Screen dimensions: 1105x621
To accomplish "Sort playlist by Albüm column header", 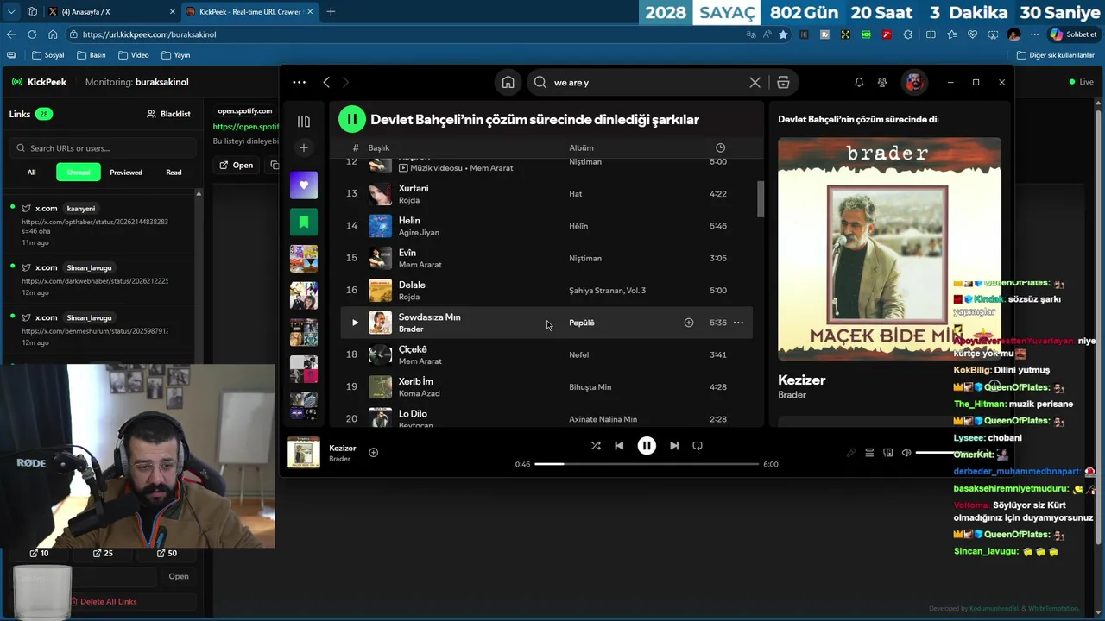I will click(581, 147).
